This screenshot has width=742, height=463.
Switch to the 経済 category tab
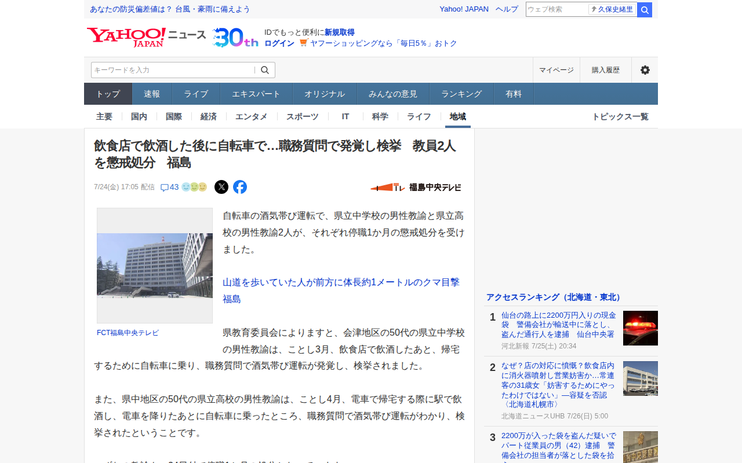(x=209, y=116)
